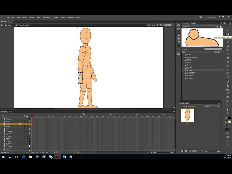Toggle visibility dot of Hips layer

click(25, 129)
